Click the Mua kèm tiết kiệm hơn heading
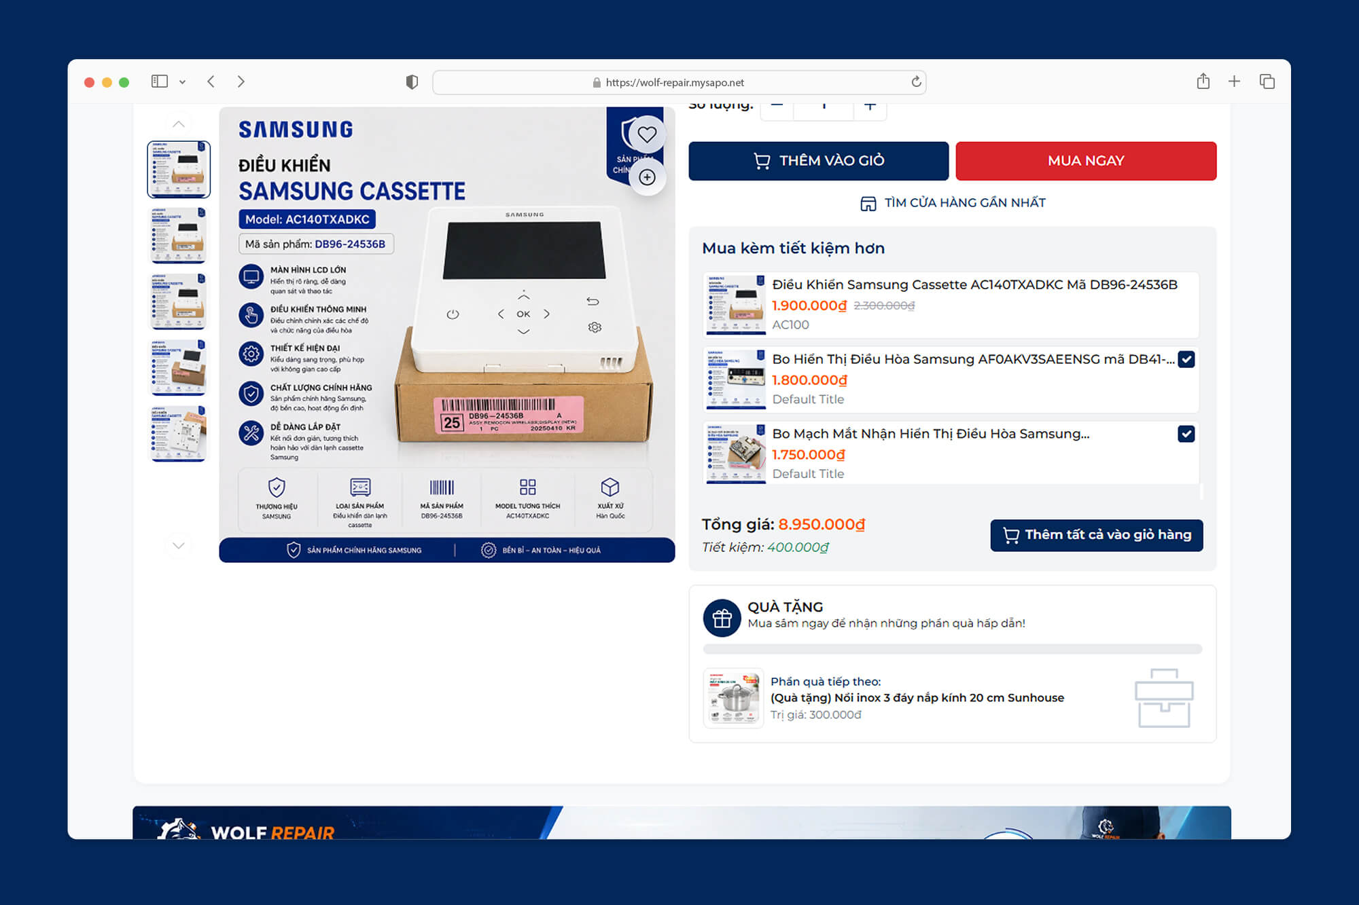 coord(794,248)
